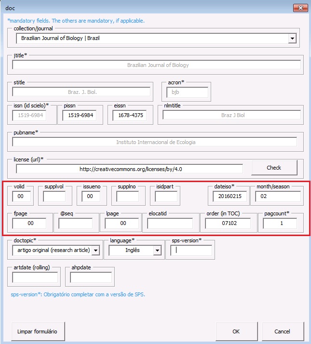311x344 pixels.
Task: Click the artdate (rolling) field
Action: click(x=35, y=278)
